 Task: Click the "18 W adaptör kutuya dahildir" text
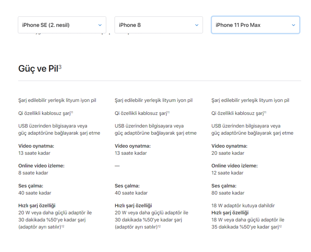[x=243, y=206]
